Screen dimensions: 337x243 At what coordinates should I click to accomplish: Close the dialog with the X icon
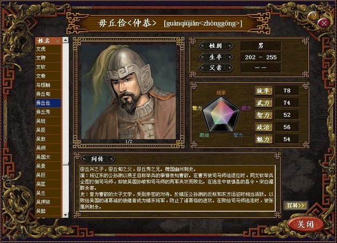(324, 23)
